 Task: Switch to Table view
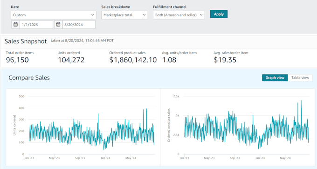(300, 77)
